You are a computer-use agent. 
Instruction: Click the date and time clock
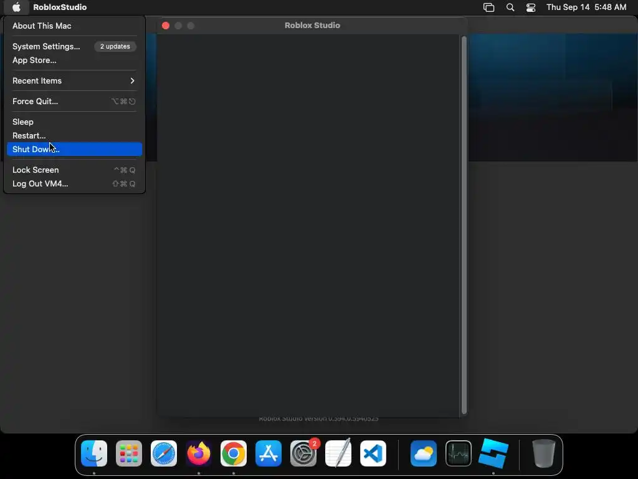[586, 7]
